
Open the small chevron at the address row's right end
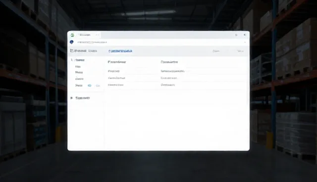click(x=245, y=42)
